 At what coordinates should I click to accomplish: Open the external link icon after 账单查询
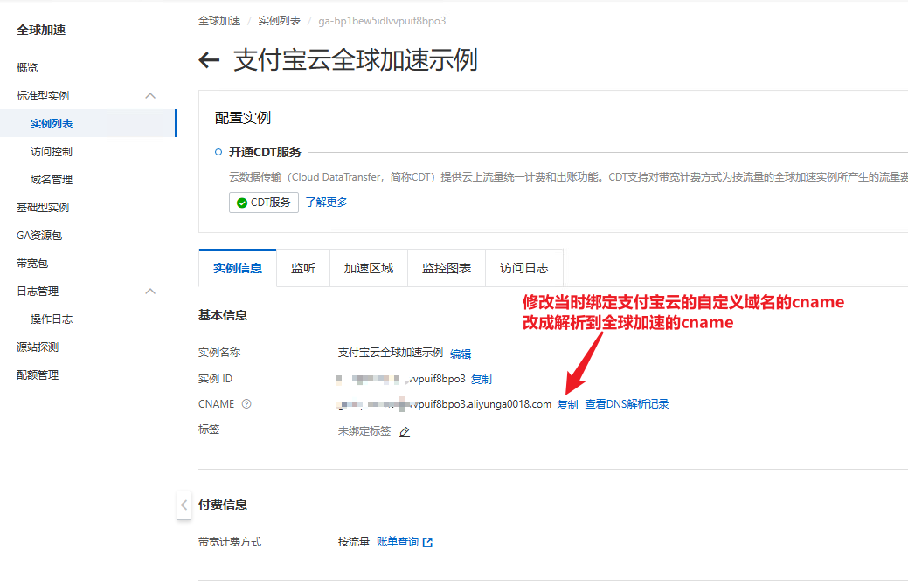427,542
